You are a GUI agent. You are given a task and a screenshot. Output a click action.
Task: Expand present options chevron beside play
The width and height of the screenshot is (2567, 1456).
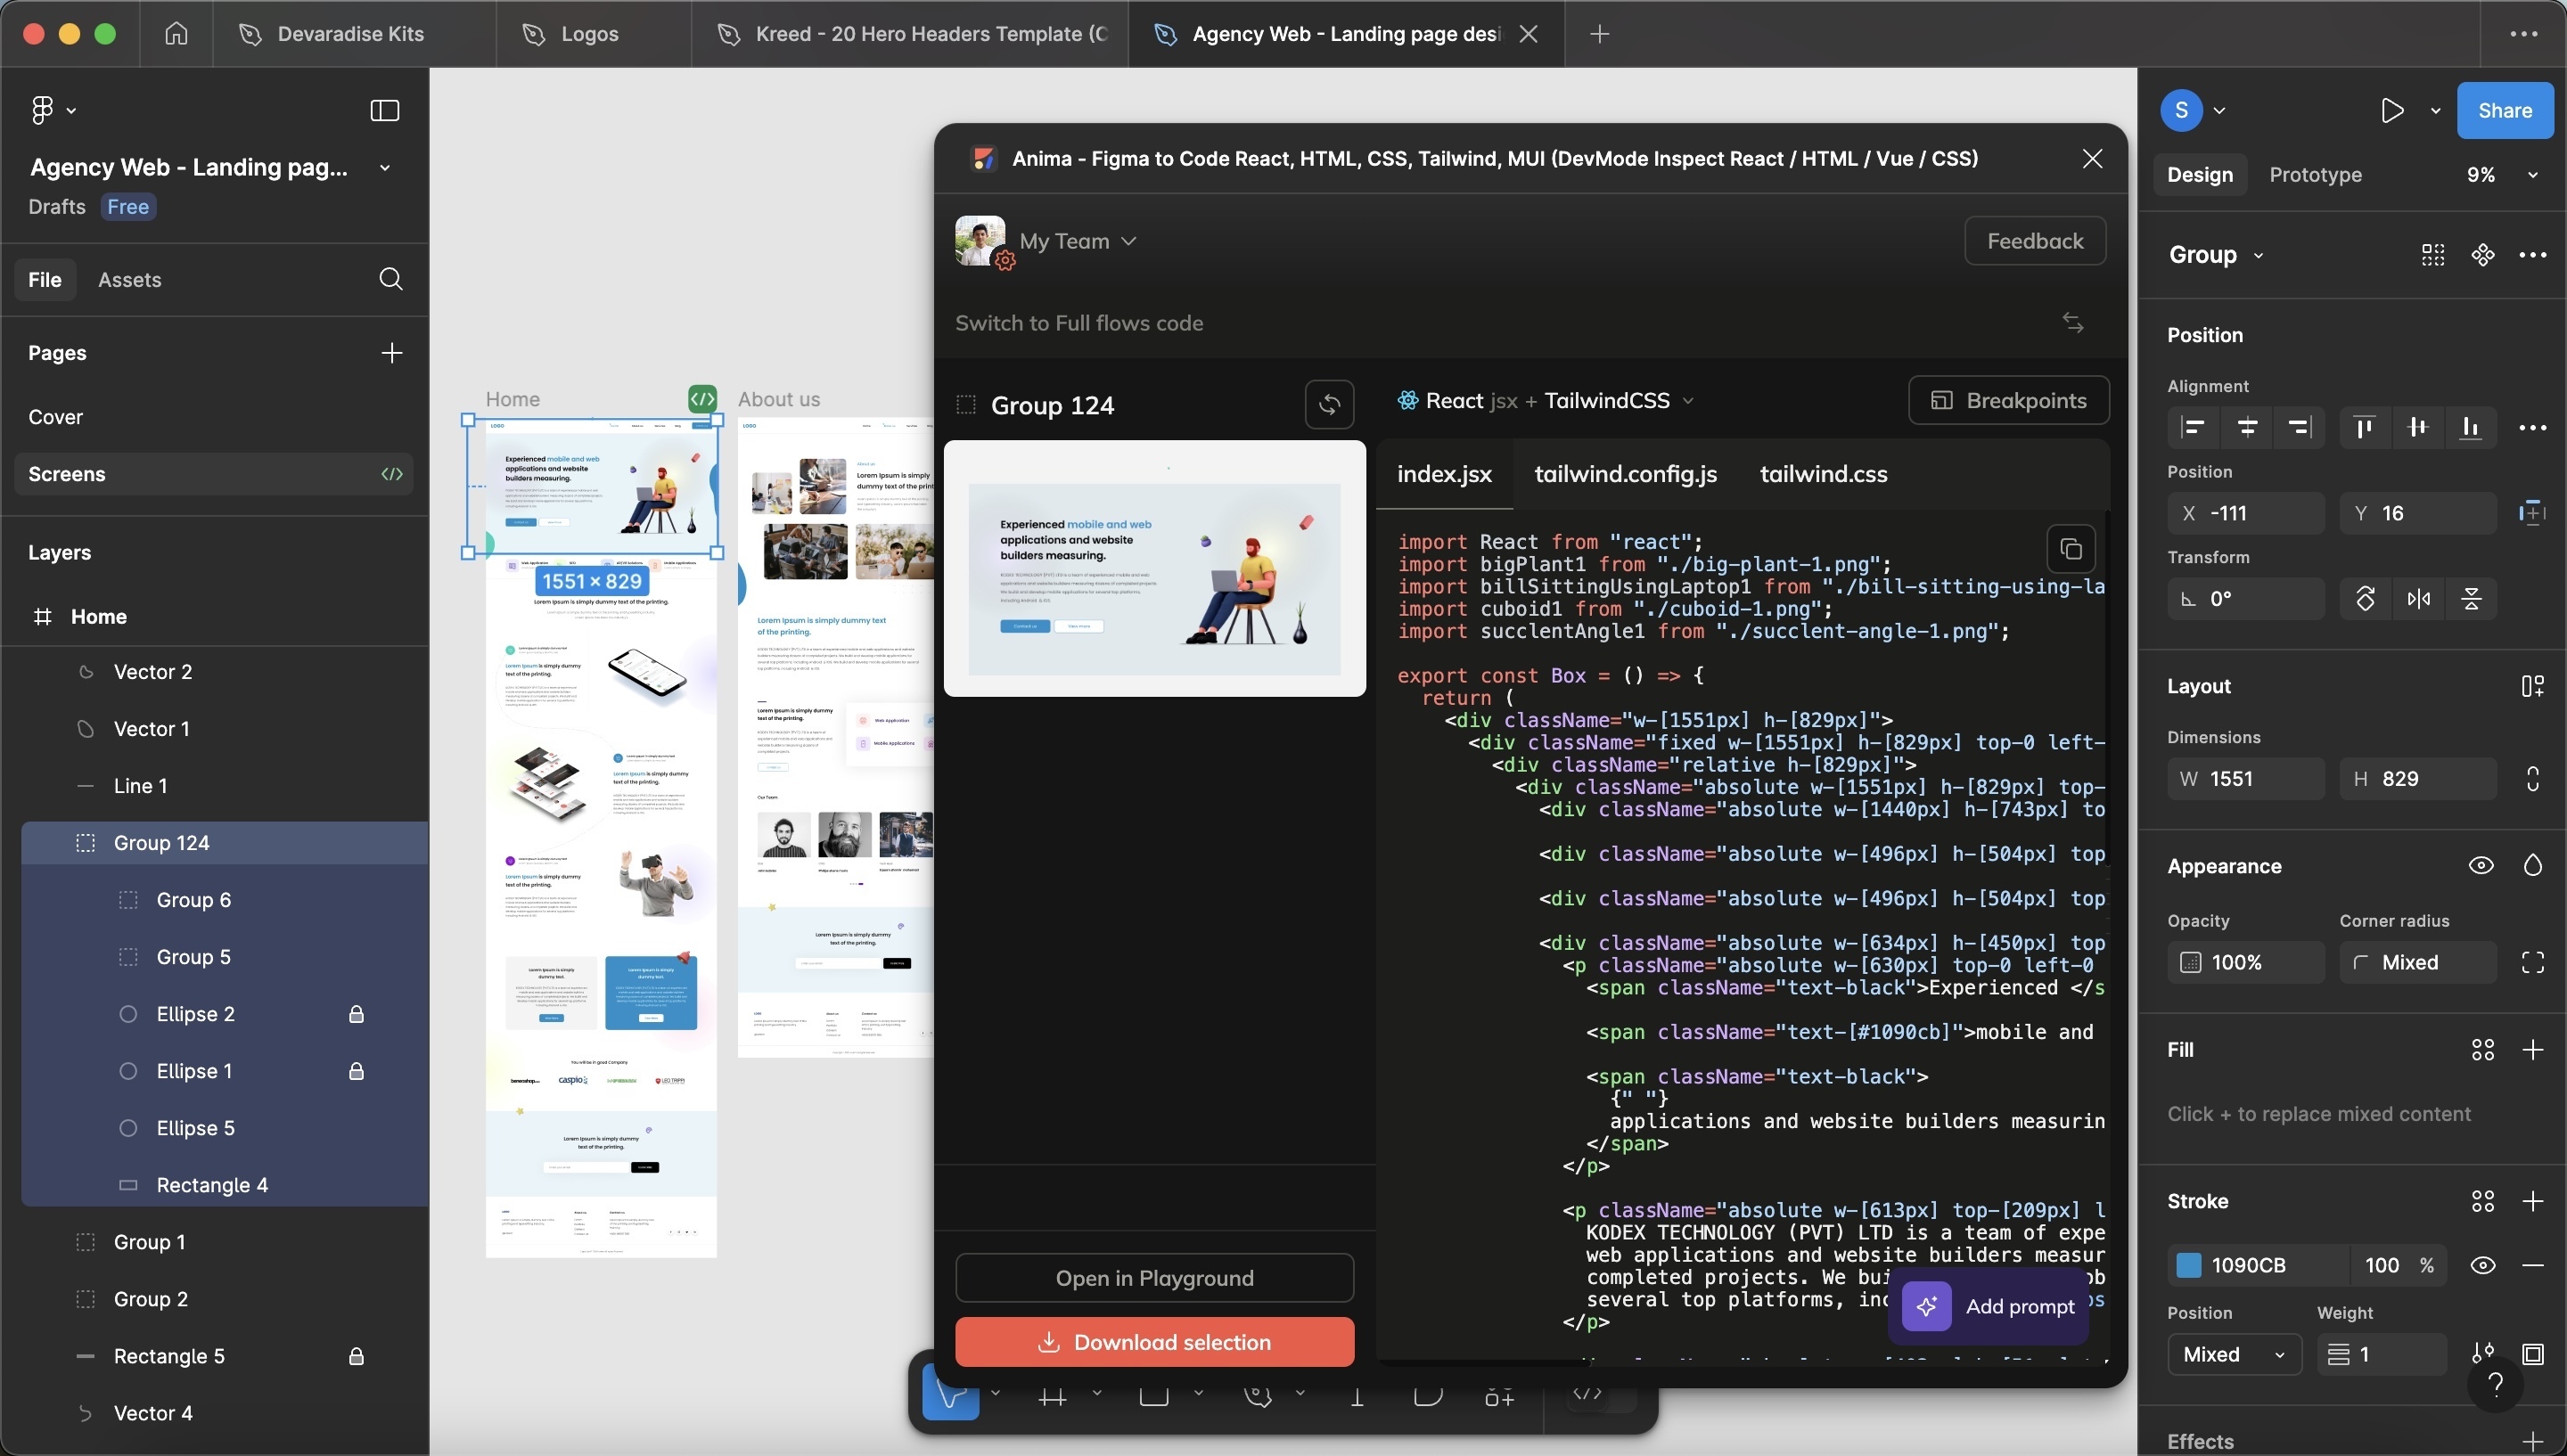2435,111
